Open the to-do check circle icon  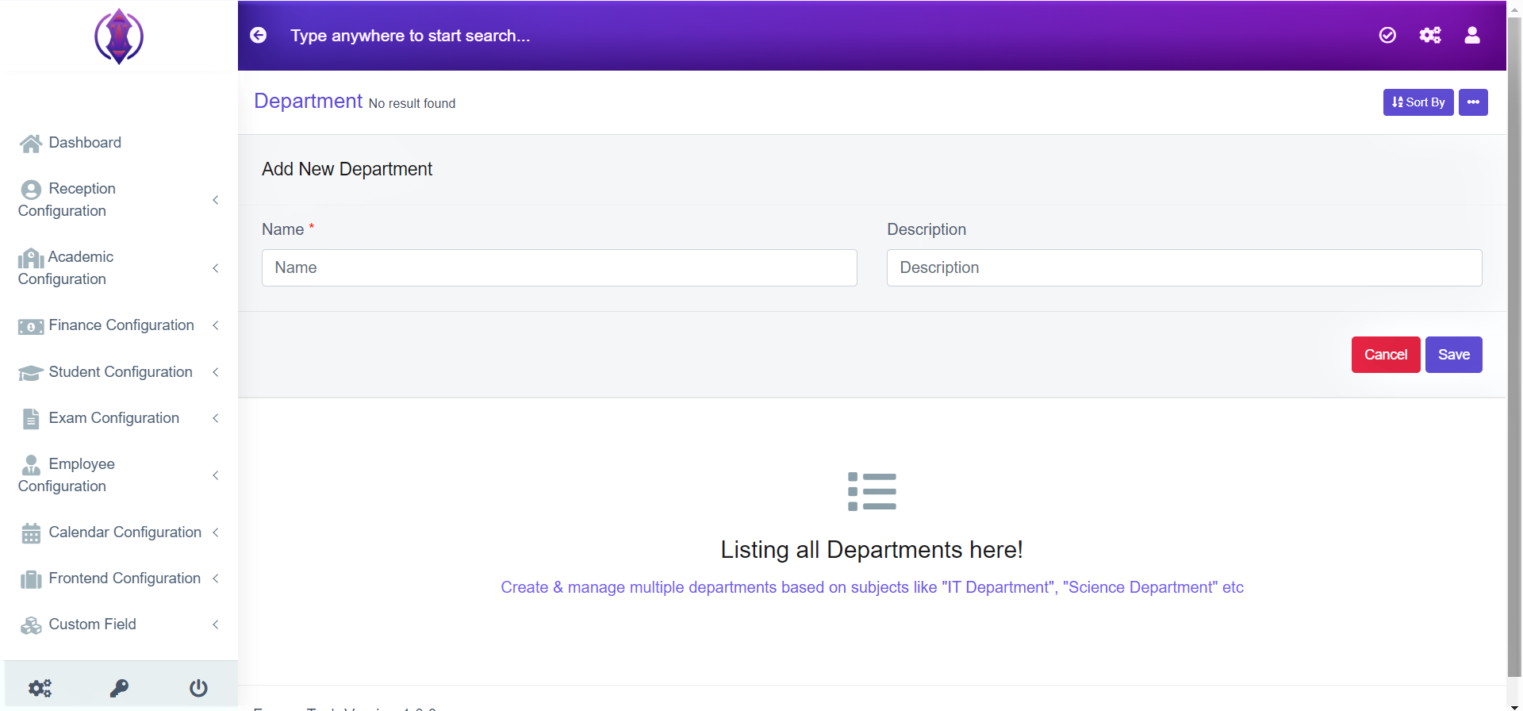1387,35
